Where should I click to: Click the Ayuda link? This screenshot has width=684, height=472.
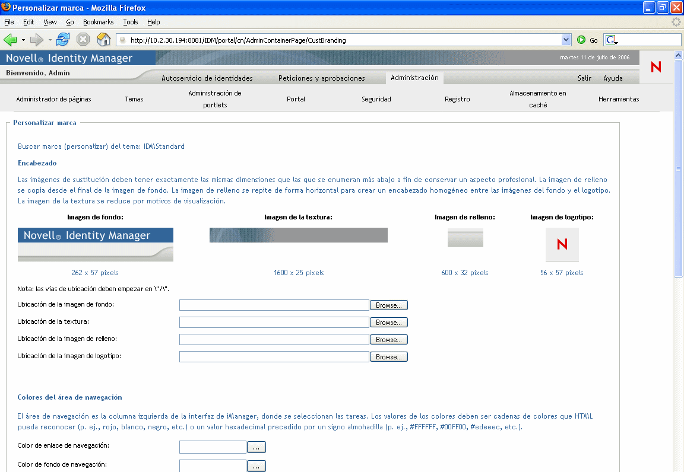[613, 78]
